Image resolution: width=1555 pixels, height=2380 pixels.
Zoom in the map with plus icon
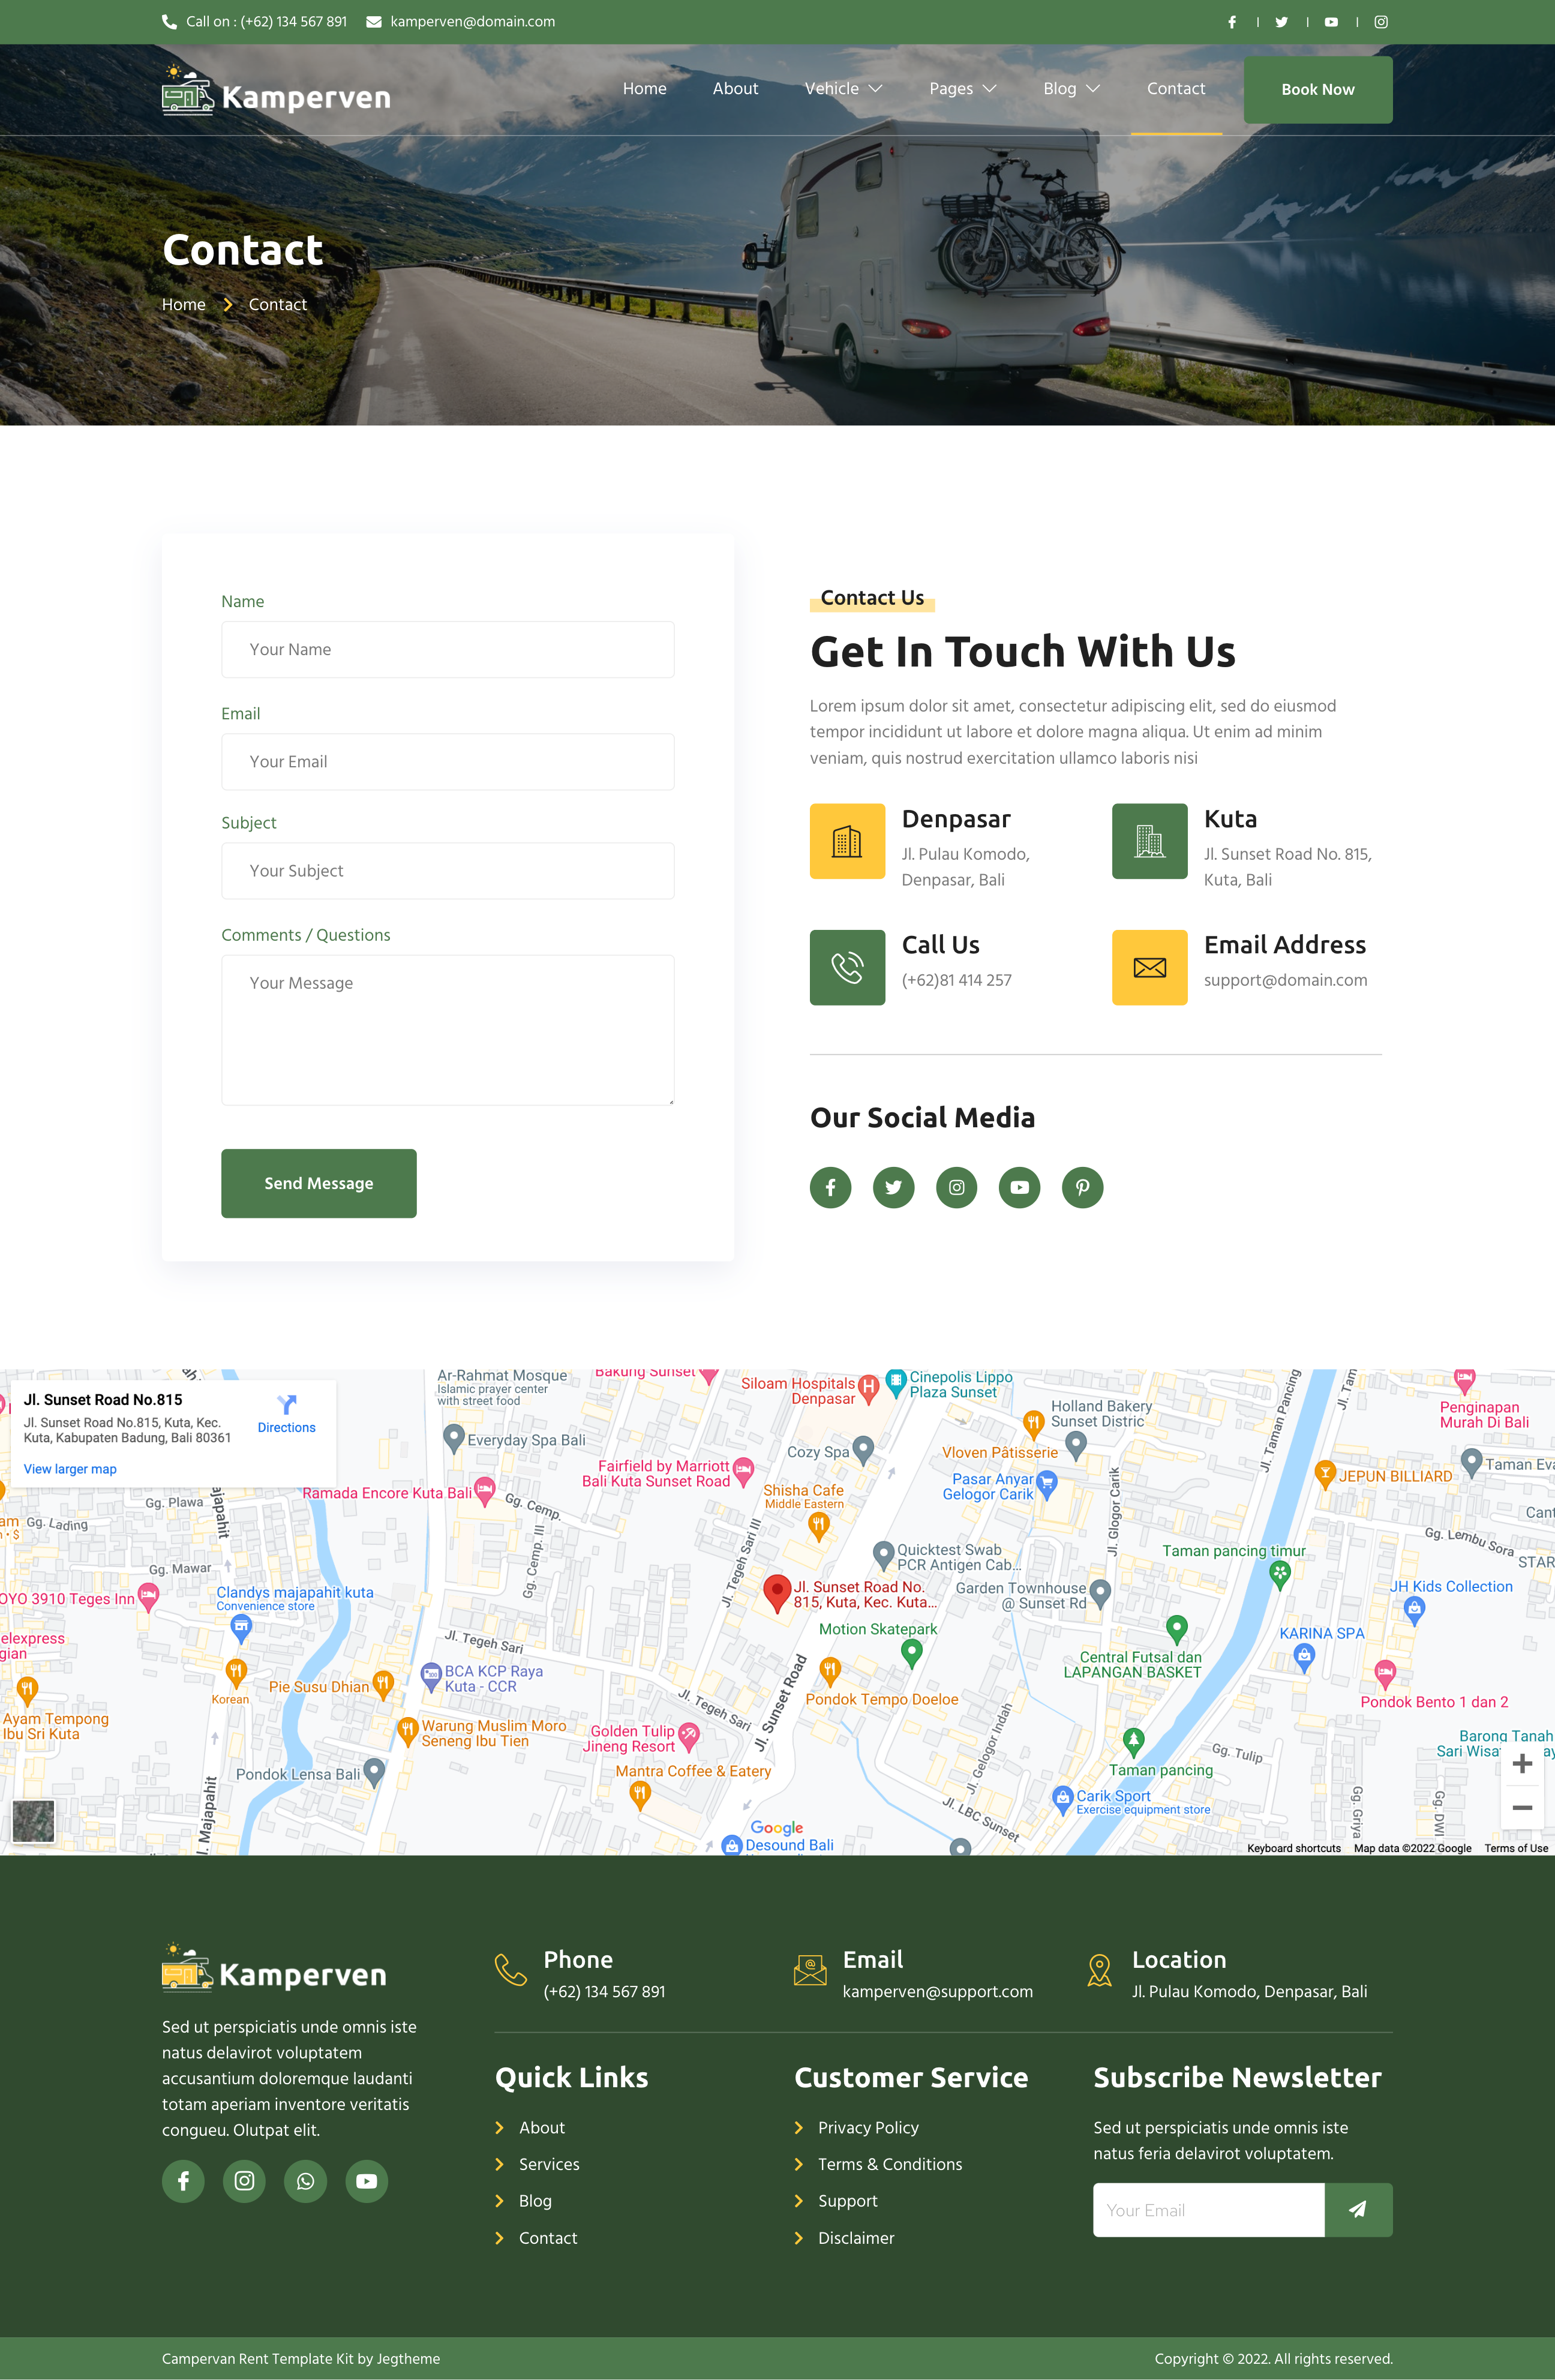click(x=1522, y=1764)
